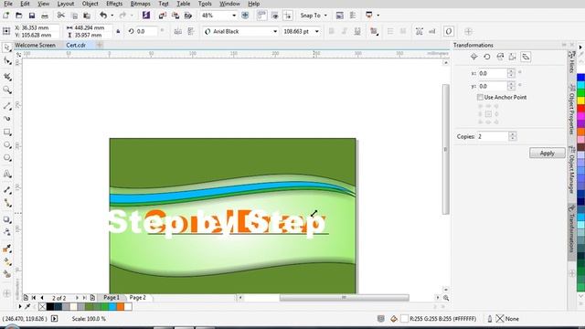Screen dimensions: 585x329
Task: Open the font size dropdown
Action: 317,31
